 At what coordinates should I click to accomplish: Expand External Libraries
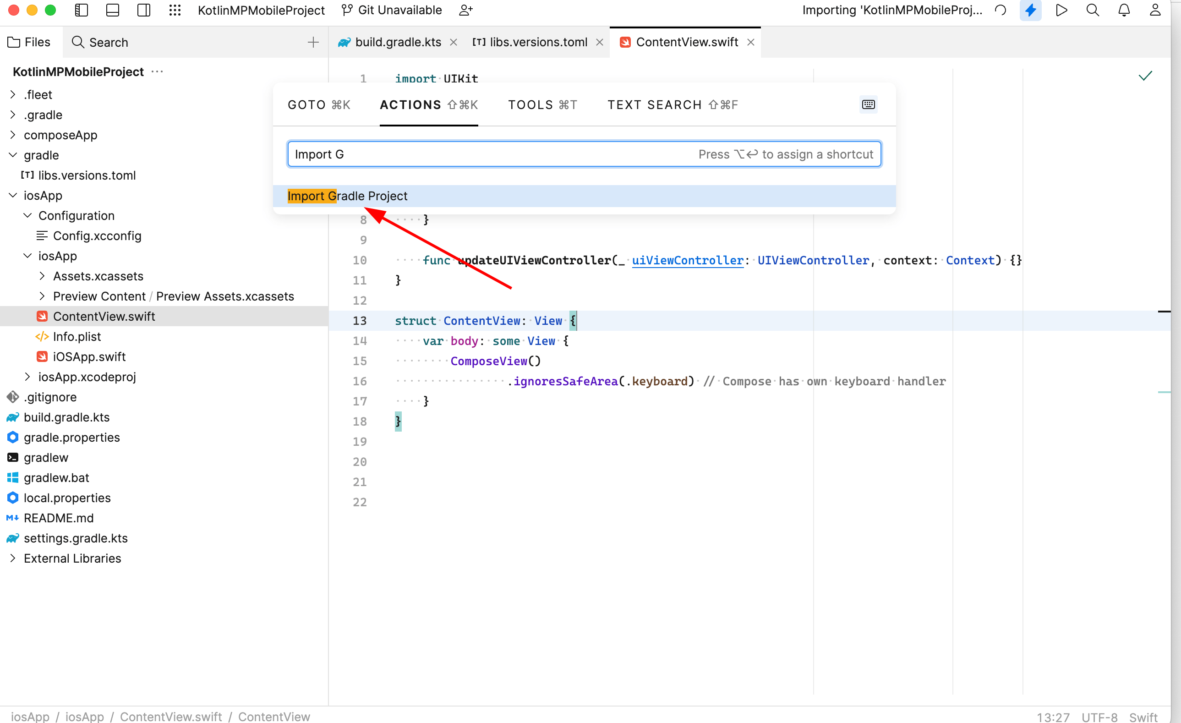12,558
